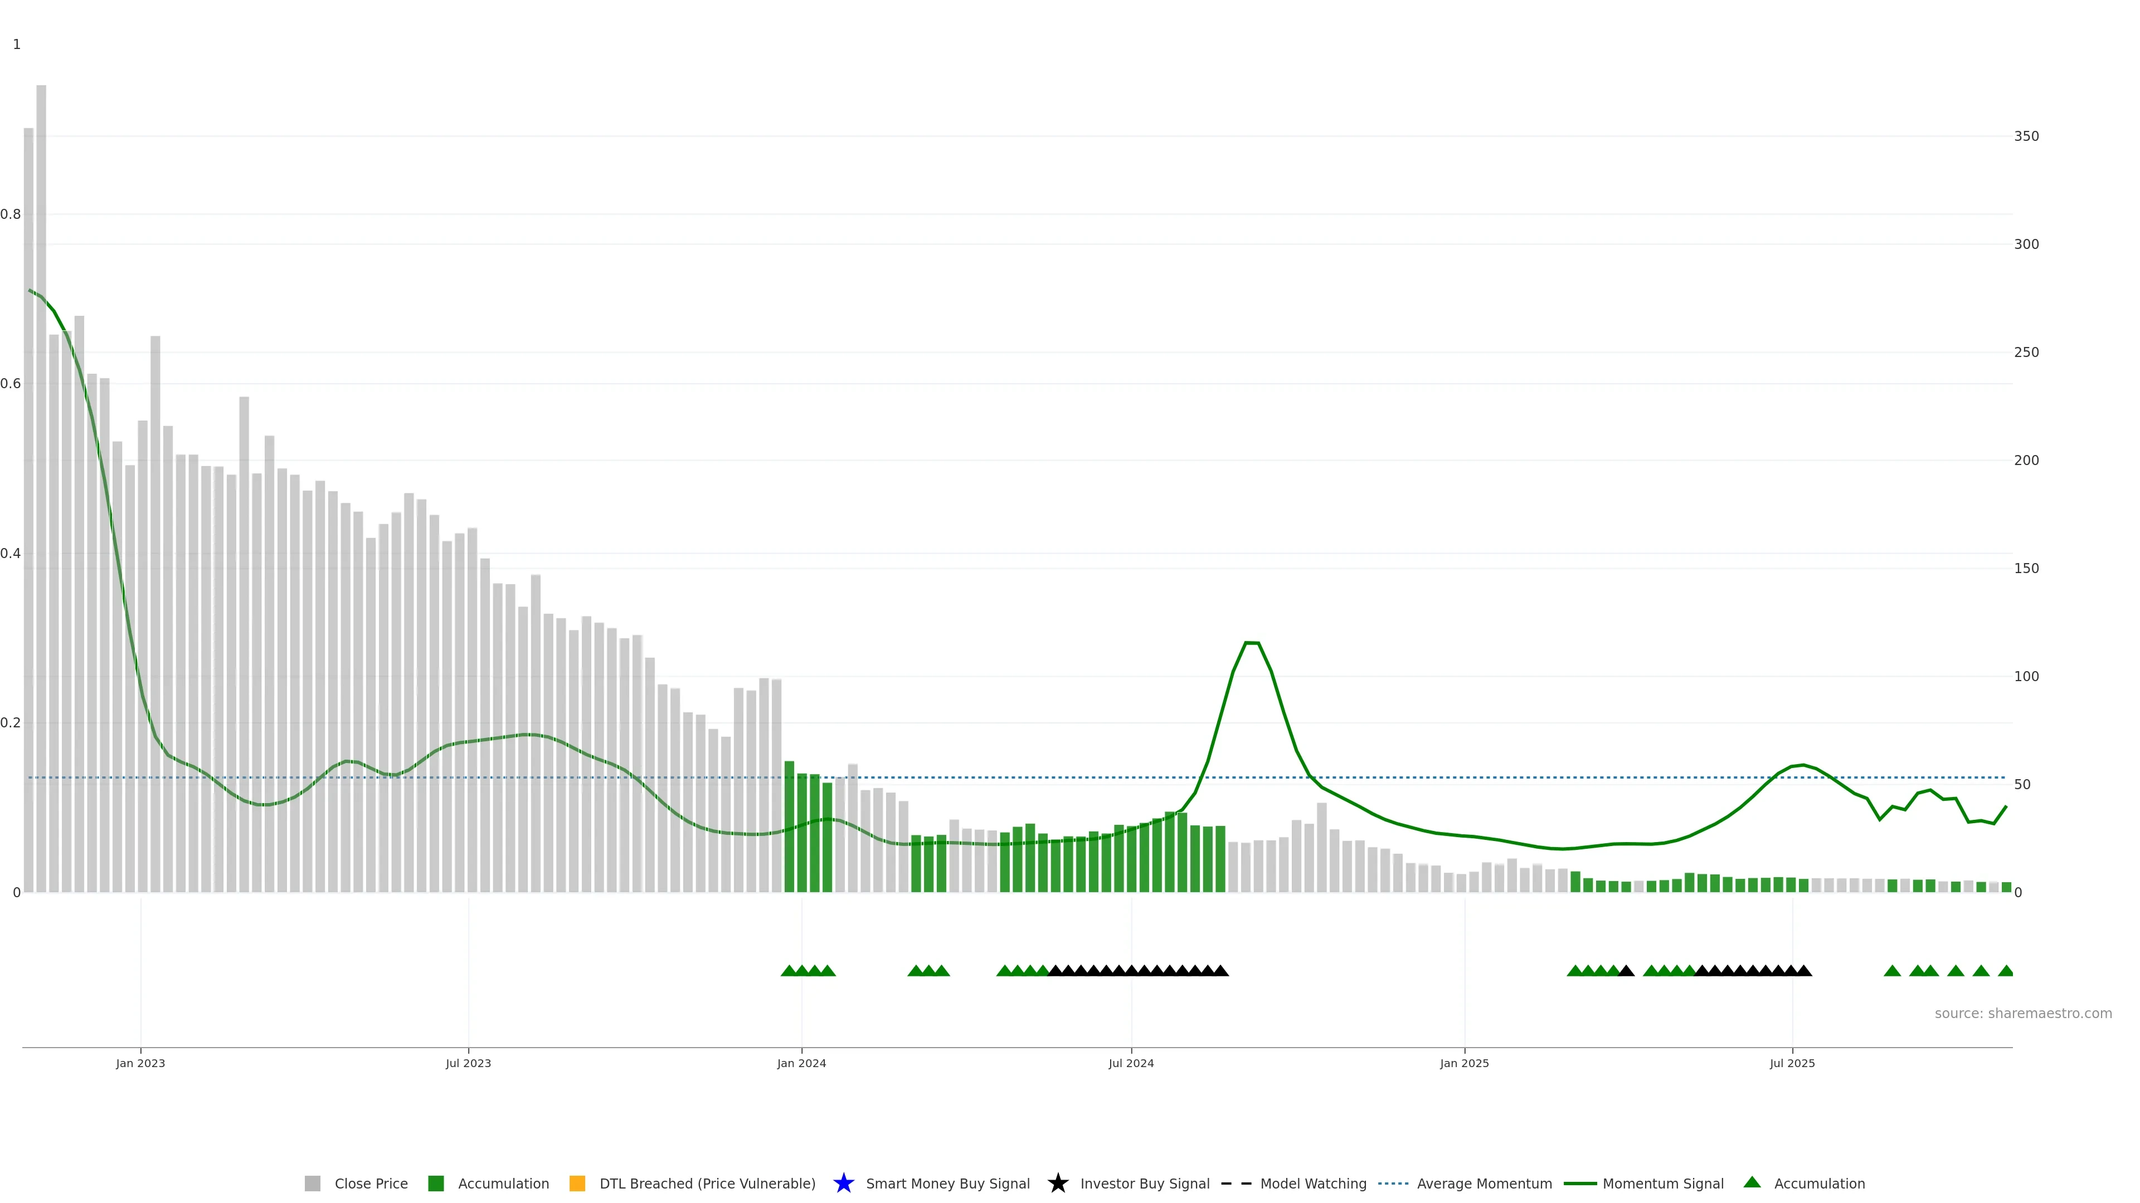Click the blue Smart Money Buy Signal star
2140x1203 pixels.
click(843, 1183)
